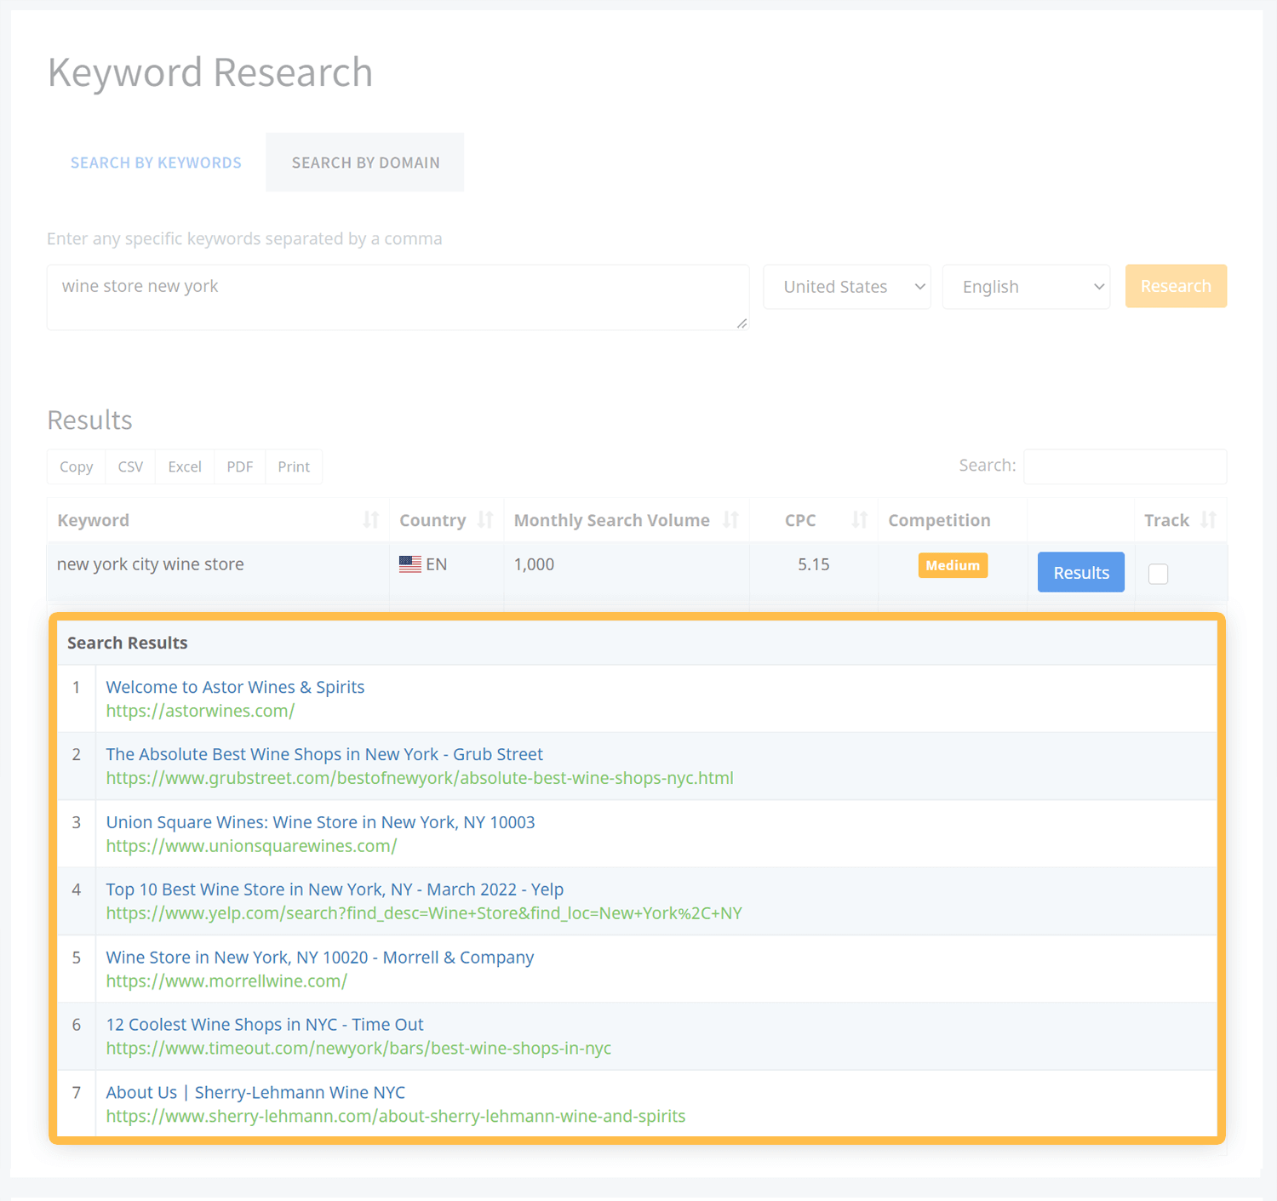
Task: Focus the results Search input field
Action: coord(1124,466)
